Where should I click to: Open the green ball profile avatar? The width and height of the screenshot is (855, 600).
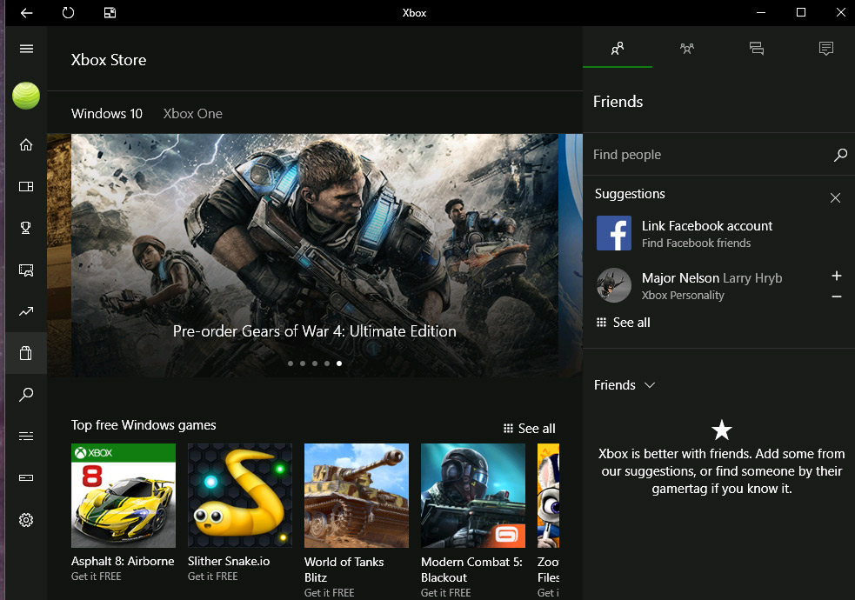coord(26,96)
